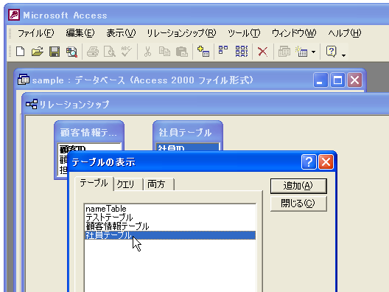
Task: Switch to the クエリ tab
Action: 128,184
